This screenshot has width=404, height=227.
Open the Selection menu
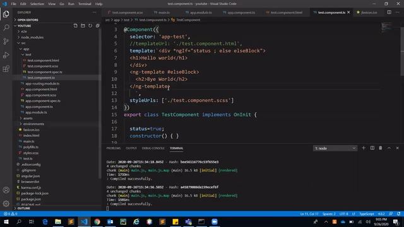37,4
